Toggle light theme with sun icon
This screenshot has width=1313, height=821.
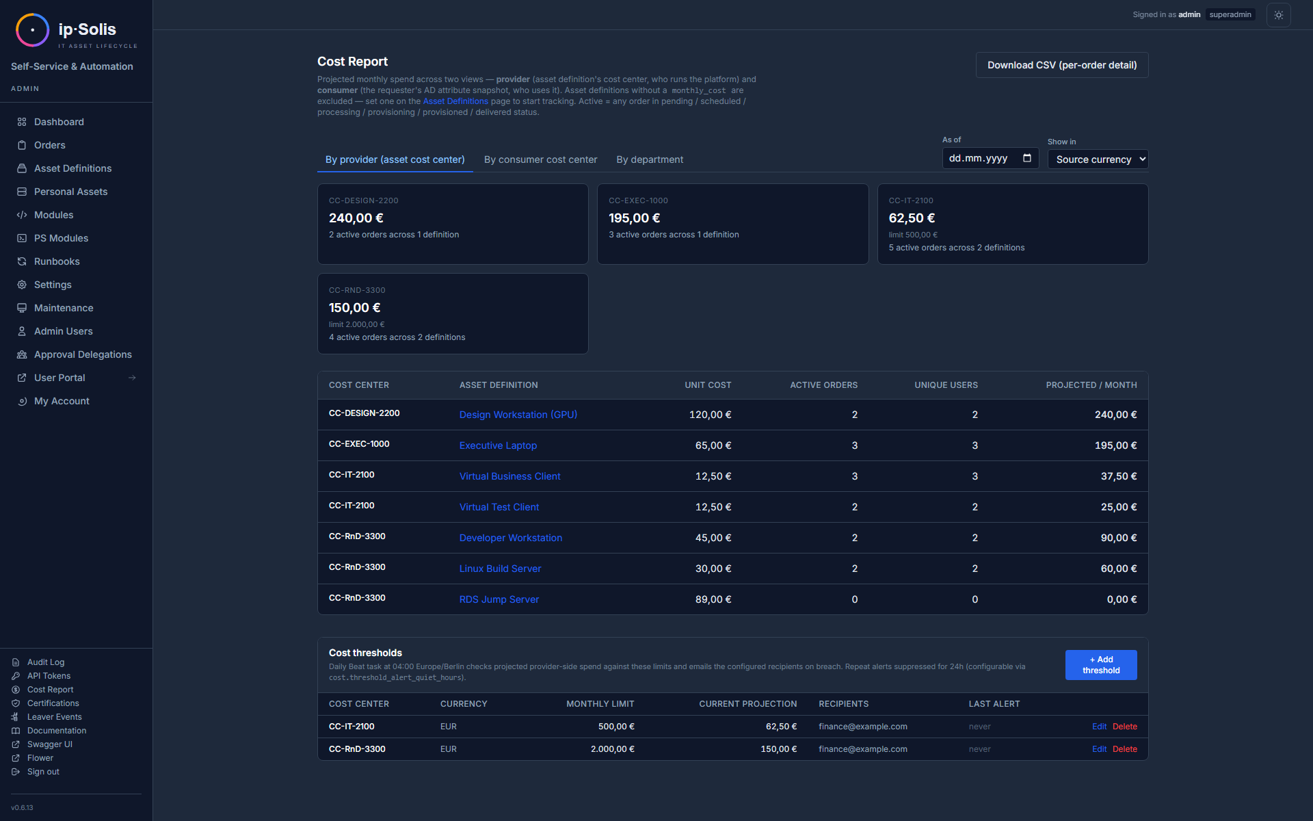(x=1278, y=15)
